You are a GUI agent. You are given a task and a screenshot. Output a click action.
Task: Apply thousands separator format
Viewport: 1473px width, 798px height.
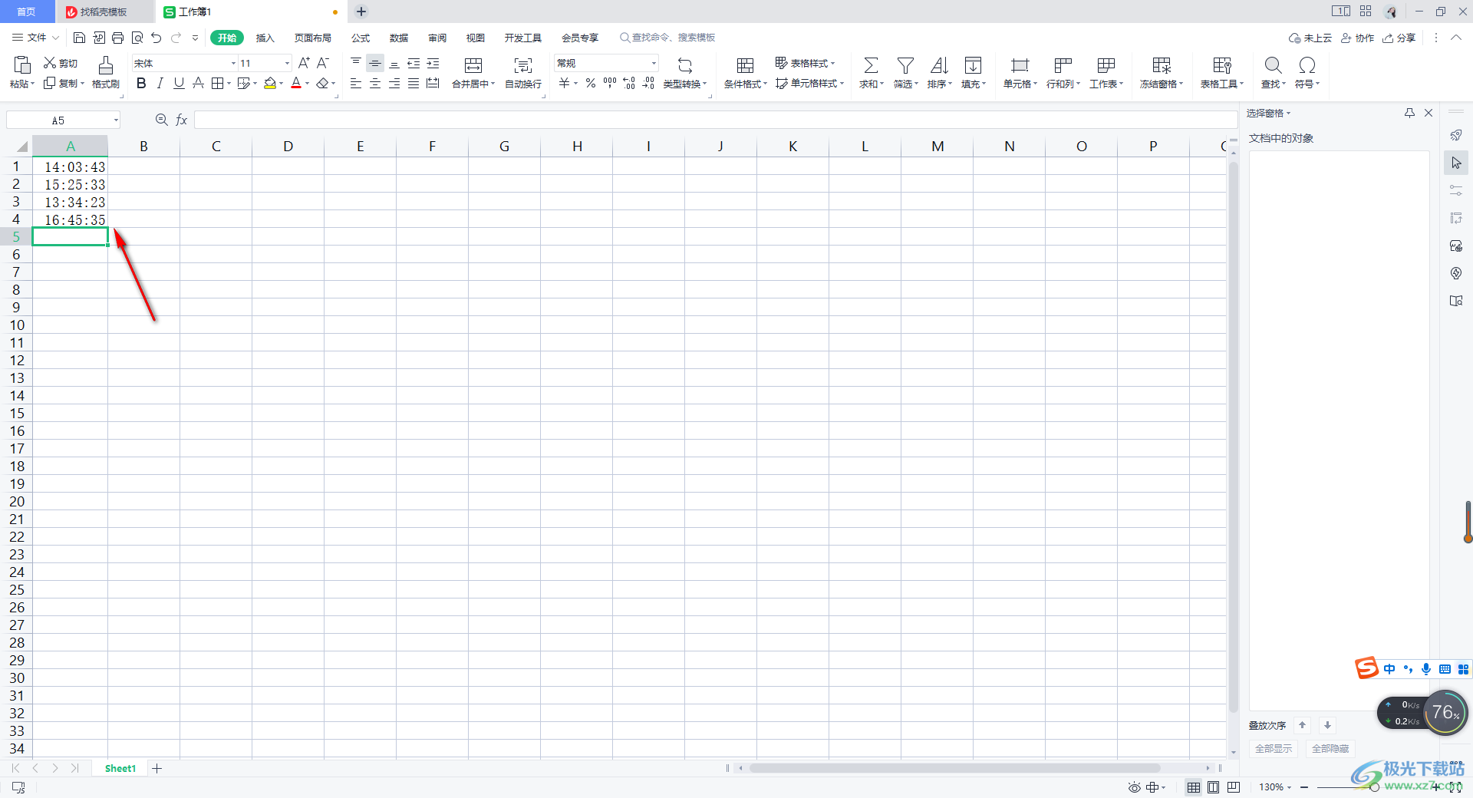(x=610, y=83)
